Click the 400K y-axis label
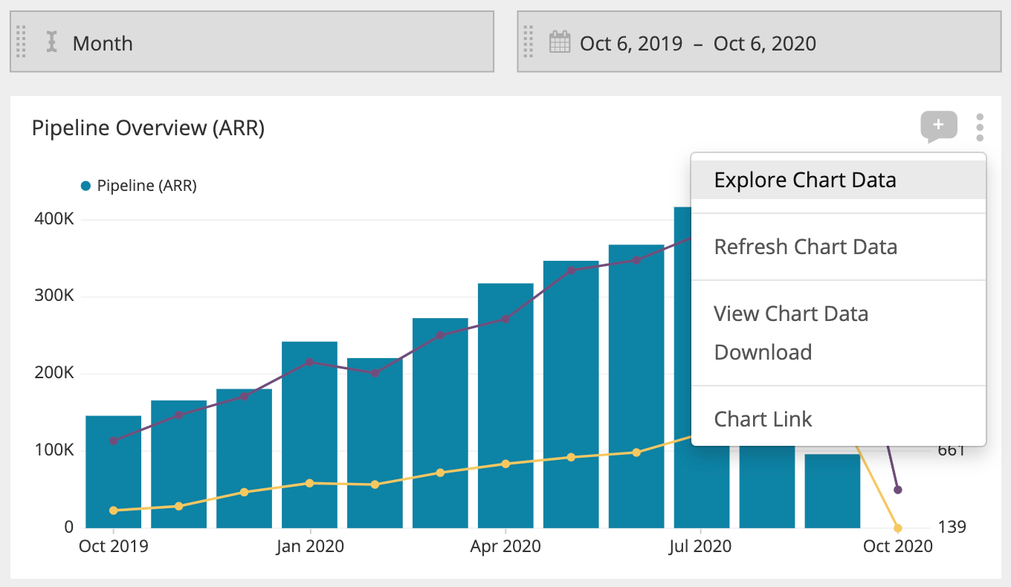1011x587 pixels. coord(53,219)
